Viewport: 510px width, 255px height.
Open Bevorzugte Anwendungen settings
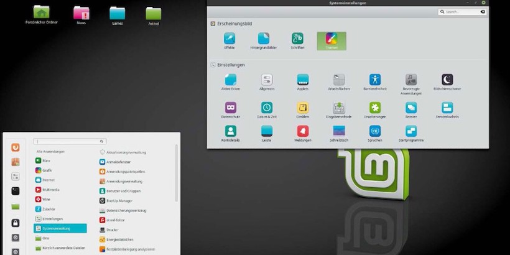tap(412, 85)
